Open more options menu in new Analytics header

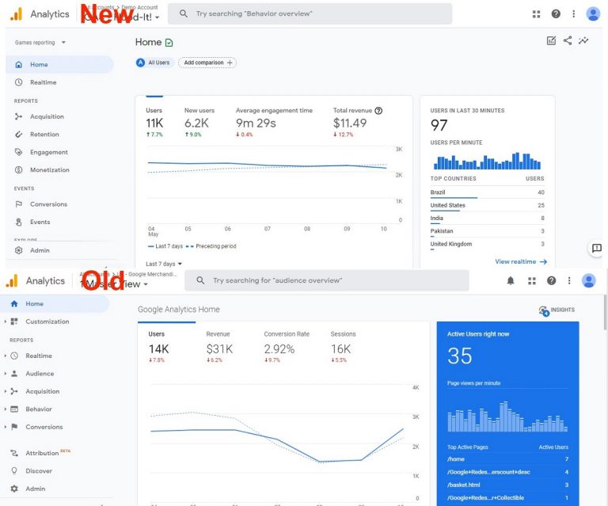573,14
